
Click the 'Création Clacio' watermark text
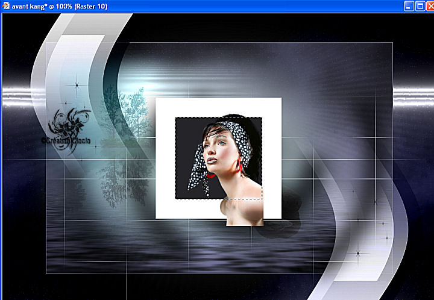65,140
